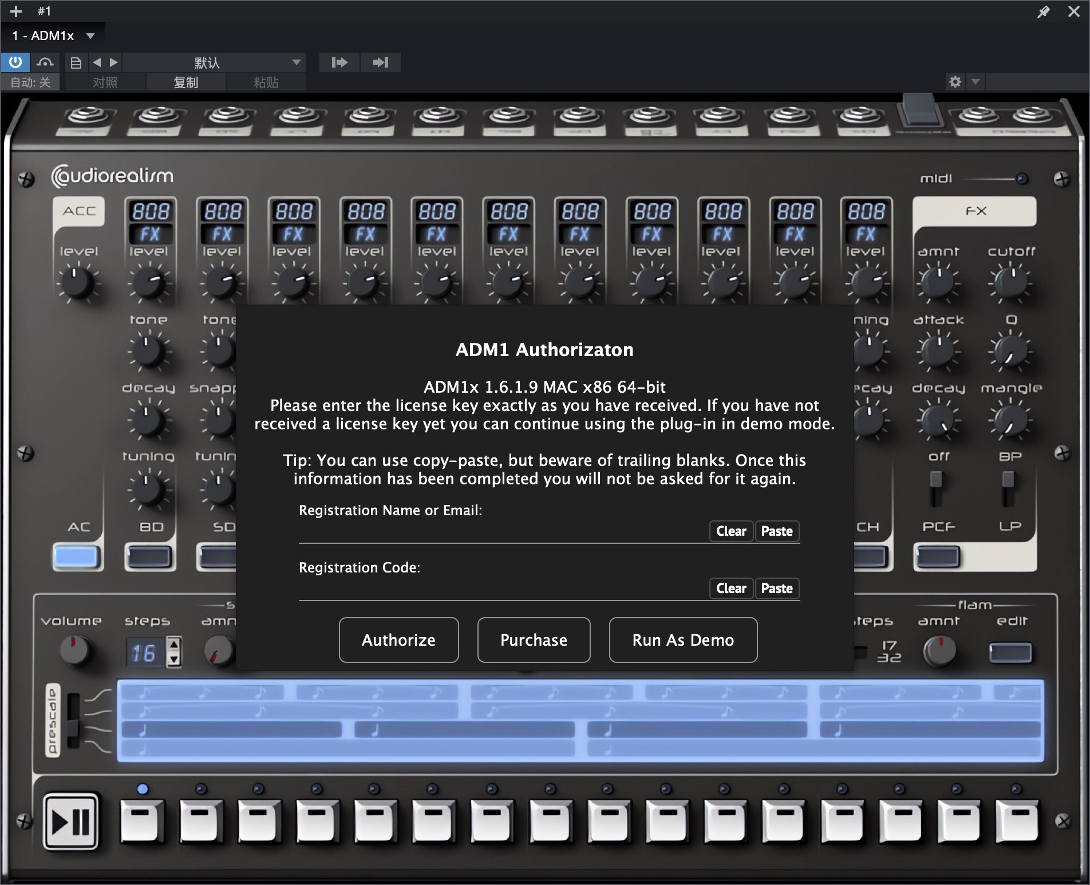
Task: Flip the off filter switch
Action: (x=936, y=488)
